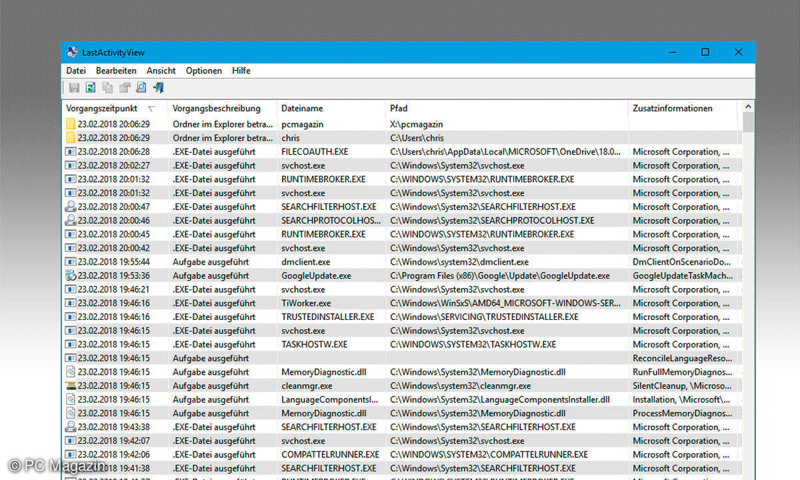
Task: Sort by the Dateiname column header
Action: click(331, 108)
